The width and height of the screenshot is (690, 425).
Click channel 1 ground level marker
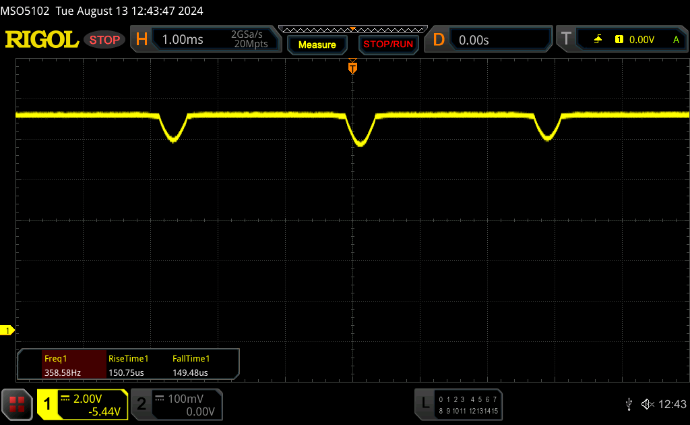(x=7, y=331)
